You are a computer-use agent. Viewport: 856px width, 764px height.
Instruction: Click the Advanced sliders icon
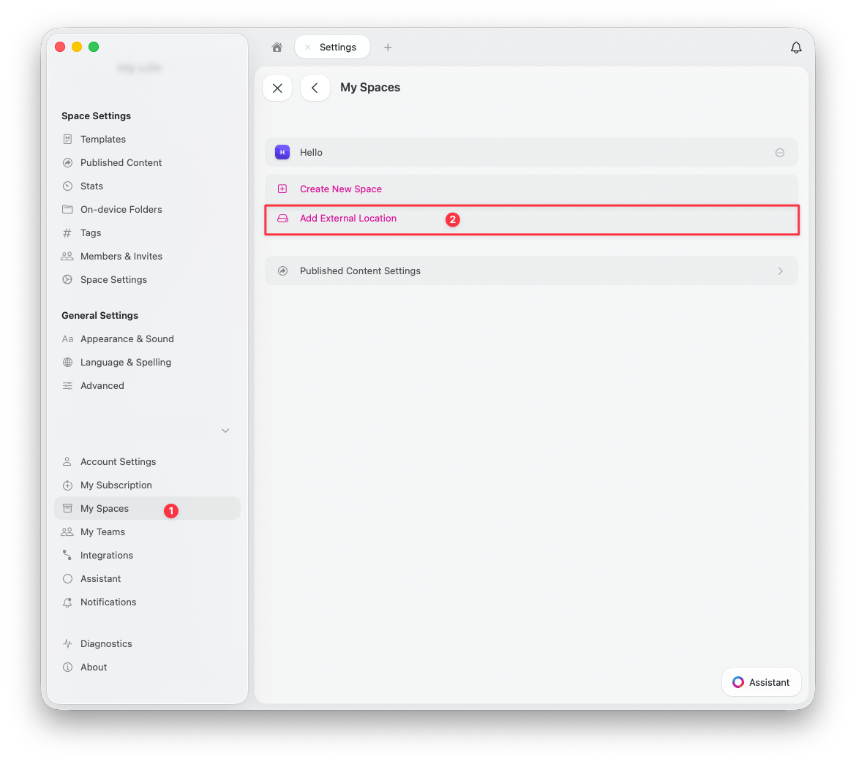pos(68,386)
